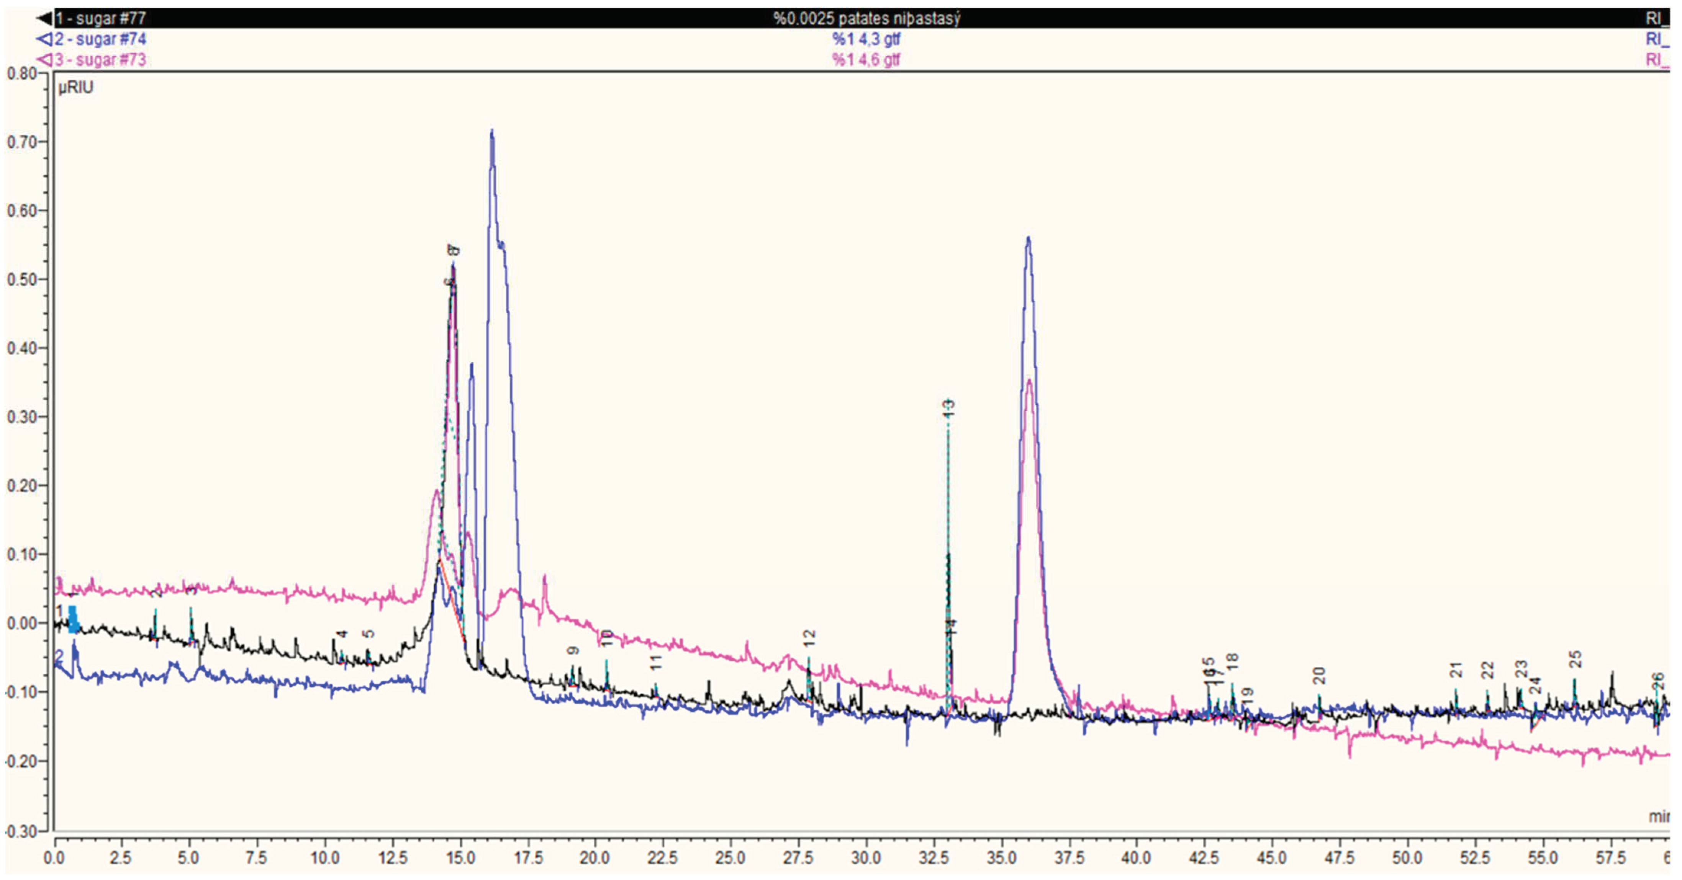Click the 0.50 tick on signal axis
Viewport: 1682px width, 880px height.
tap(21, 279)
